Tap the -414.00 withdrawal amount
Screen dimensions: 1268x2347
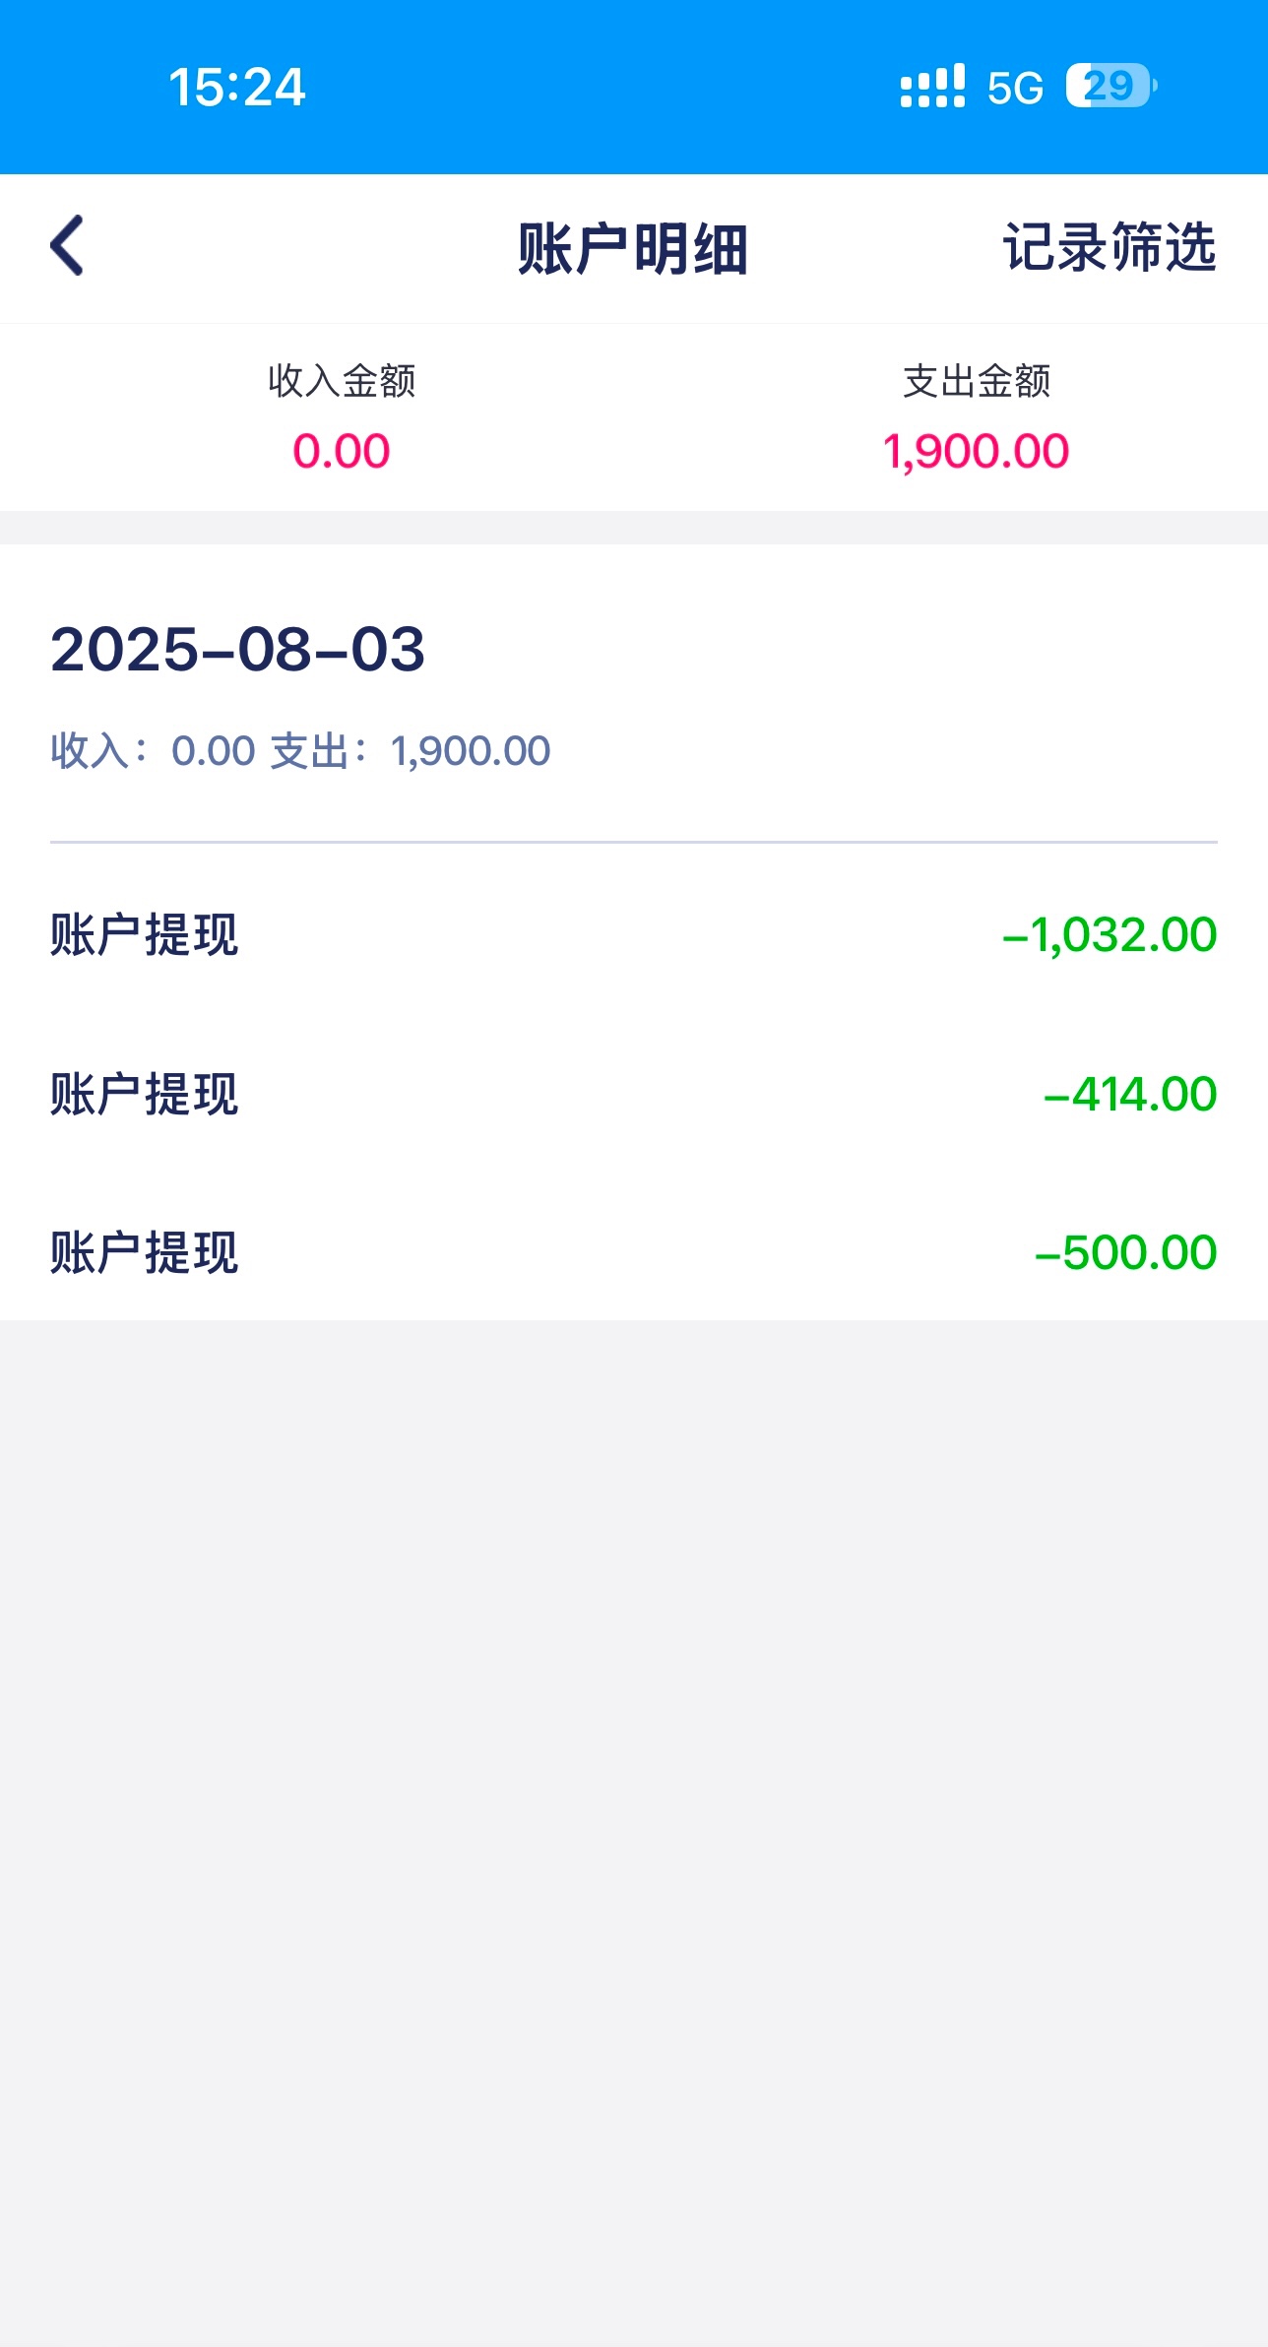[1130, 1094]
